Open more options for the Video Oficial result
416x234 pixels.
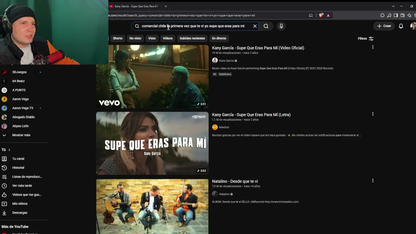click(373, 47)
